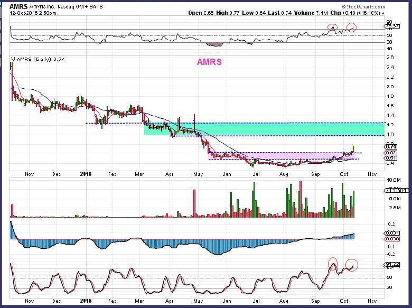This screenshot has height=308, width=412.
Task: Click the pink AMRS chart title
Action: (209, 62)
